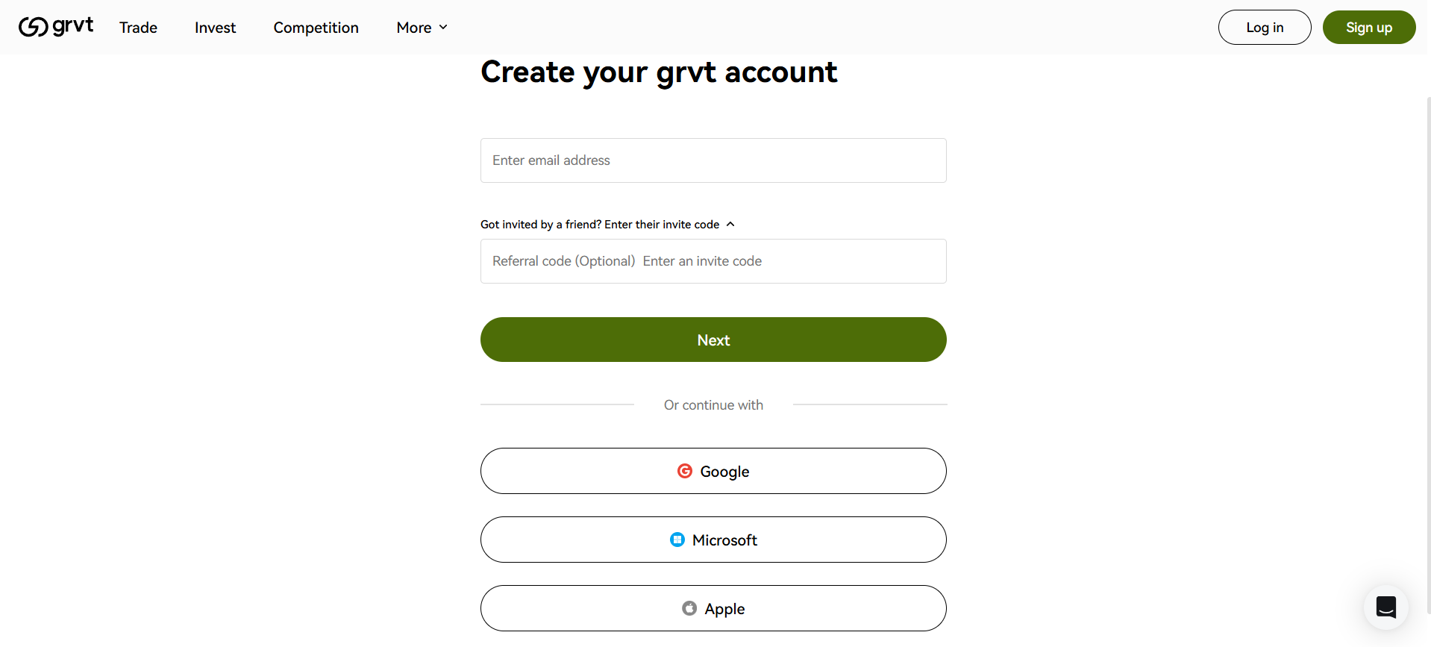The image size is (1431, 647).
Task: Click the Apple logo icon
Action: point(689,608)
